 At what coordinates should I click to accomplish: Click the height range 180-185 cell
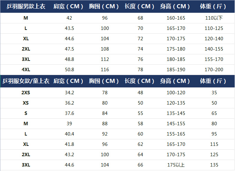[x=176, y=59]
